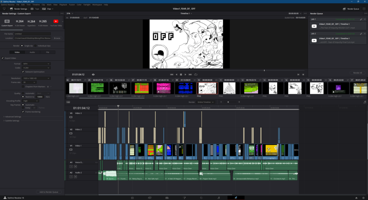Uncheck the Export Video checkbox
This screenshot has width=368, height=200.
click(3, 58)
